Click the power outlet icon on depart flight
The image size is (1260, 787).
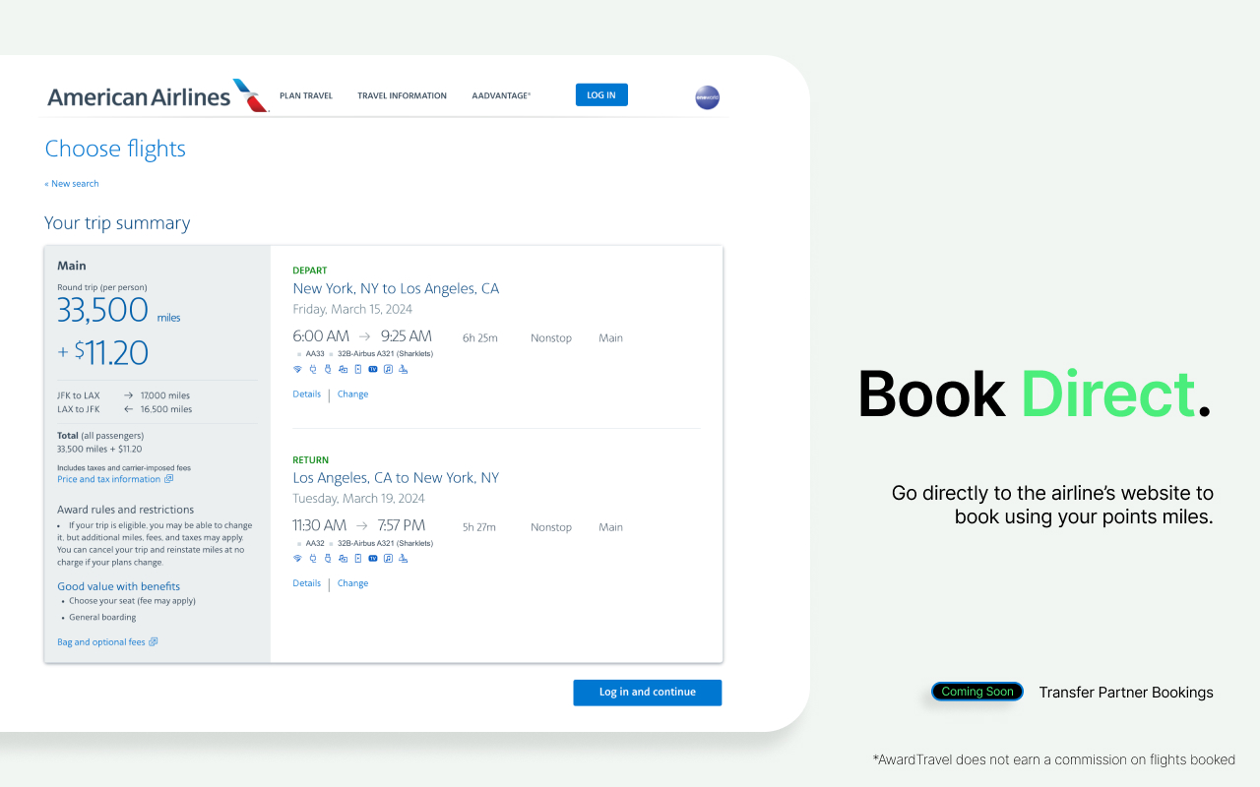313,369
